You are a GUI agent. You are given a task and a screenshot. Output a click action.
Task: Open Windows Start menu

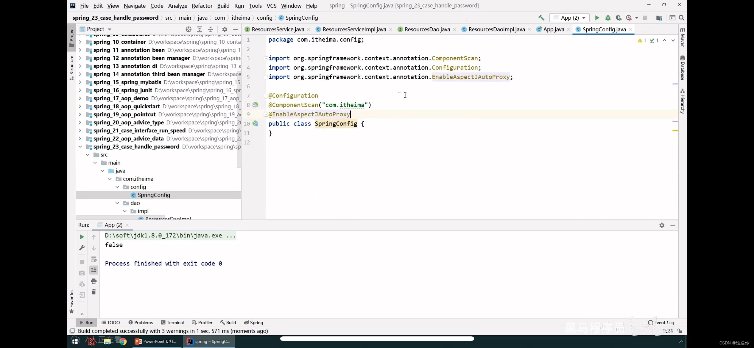[x=75, y=341]
